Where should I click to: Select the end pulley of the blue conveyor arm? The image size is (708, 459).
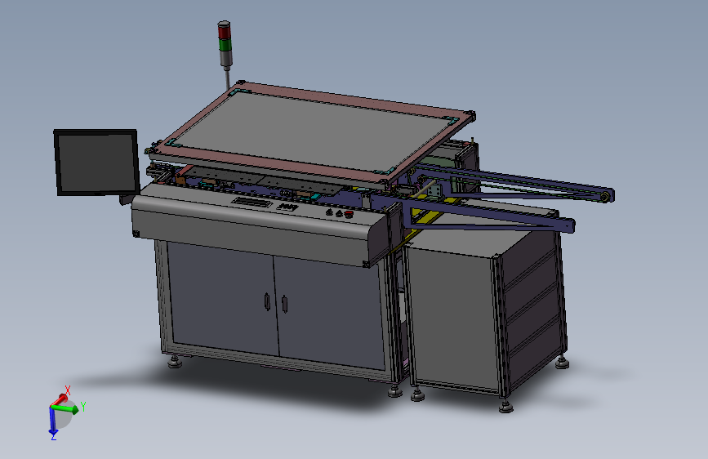pyautogui.click(x=604, y=197)
